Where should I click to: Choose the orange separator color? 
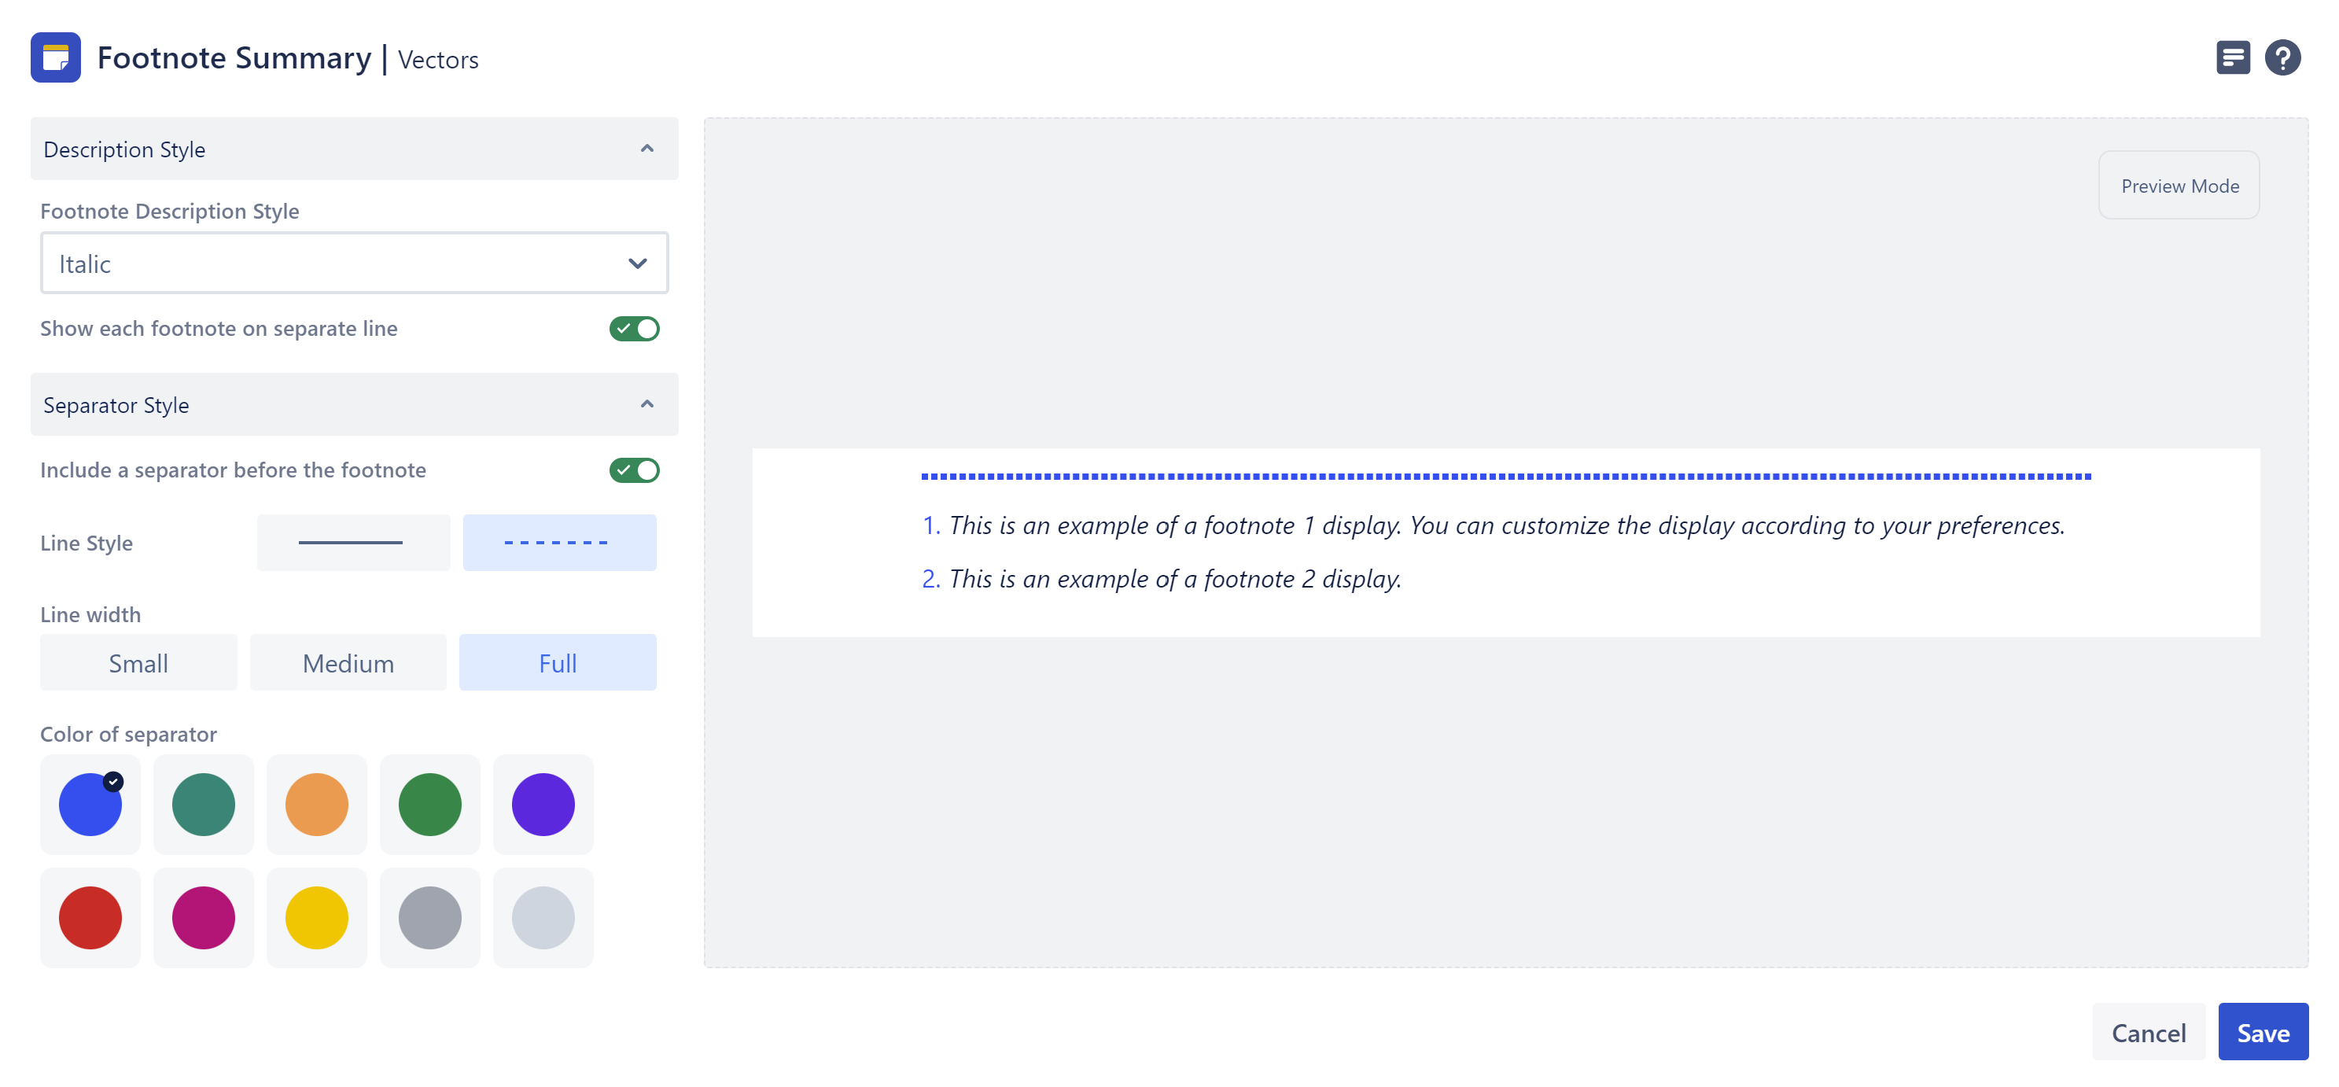(x=316, y=804)
